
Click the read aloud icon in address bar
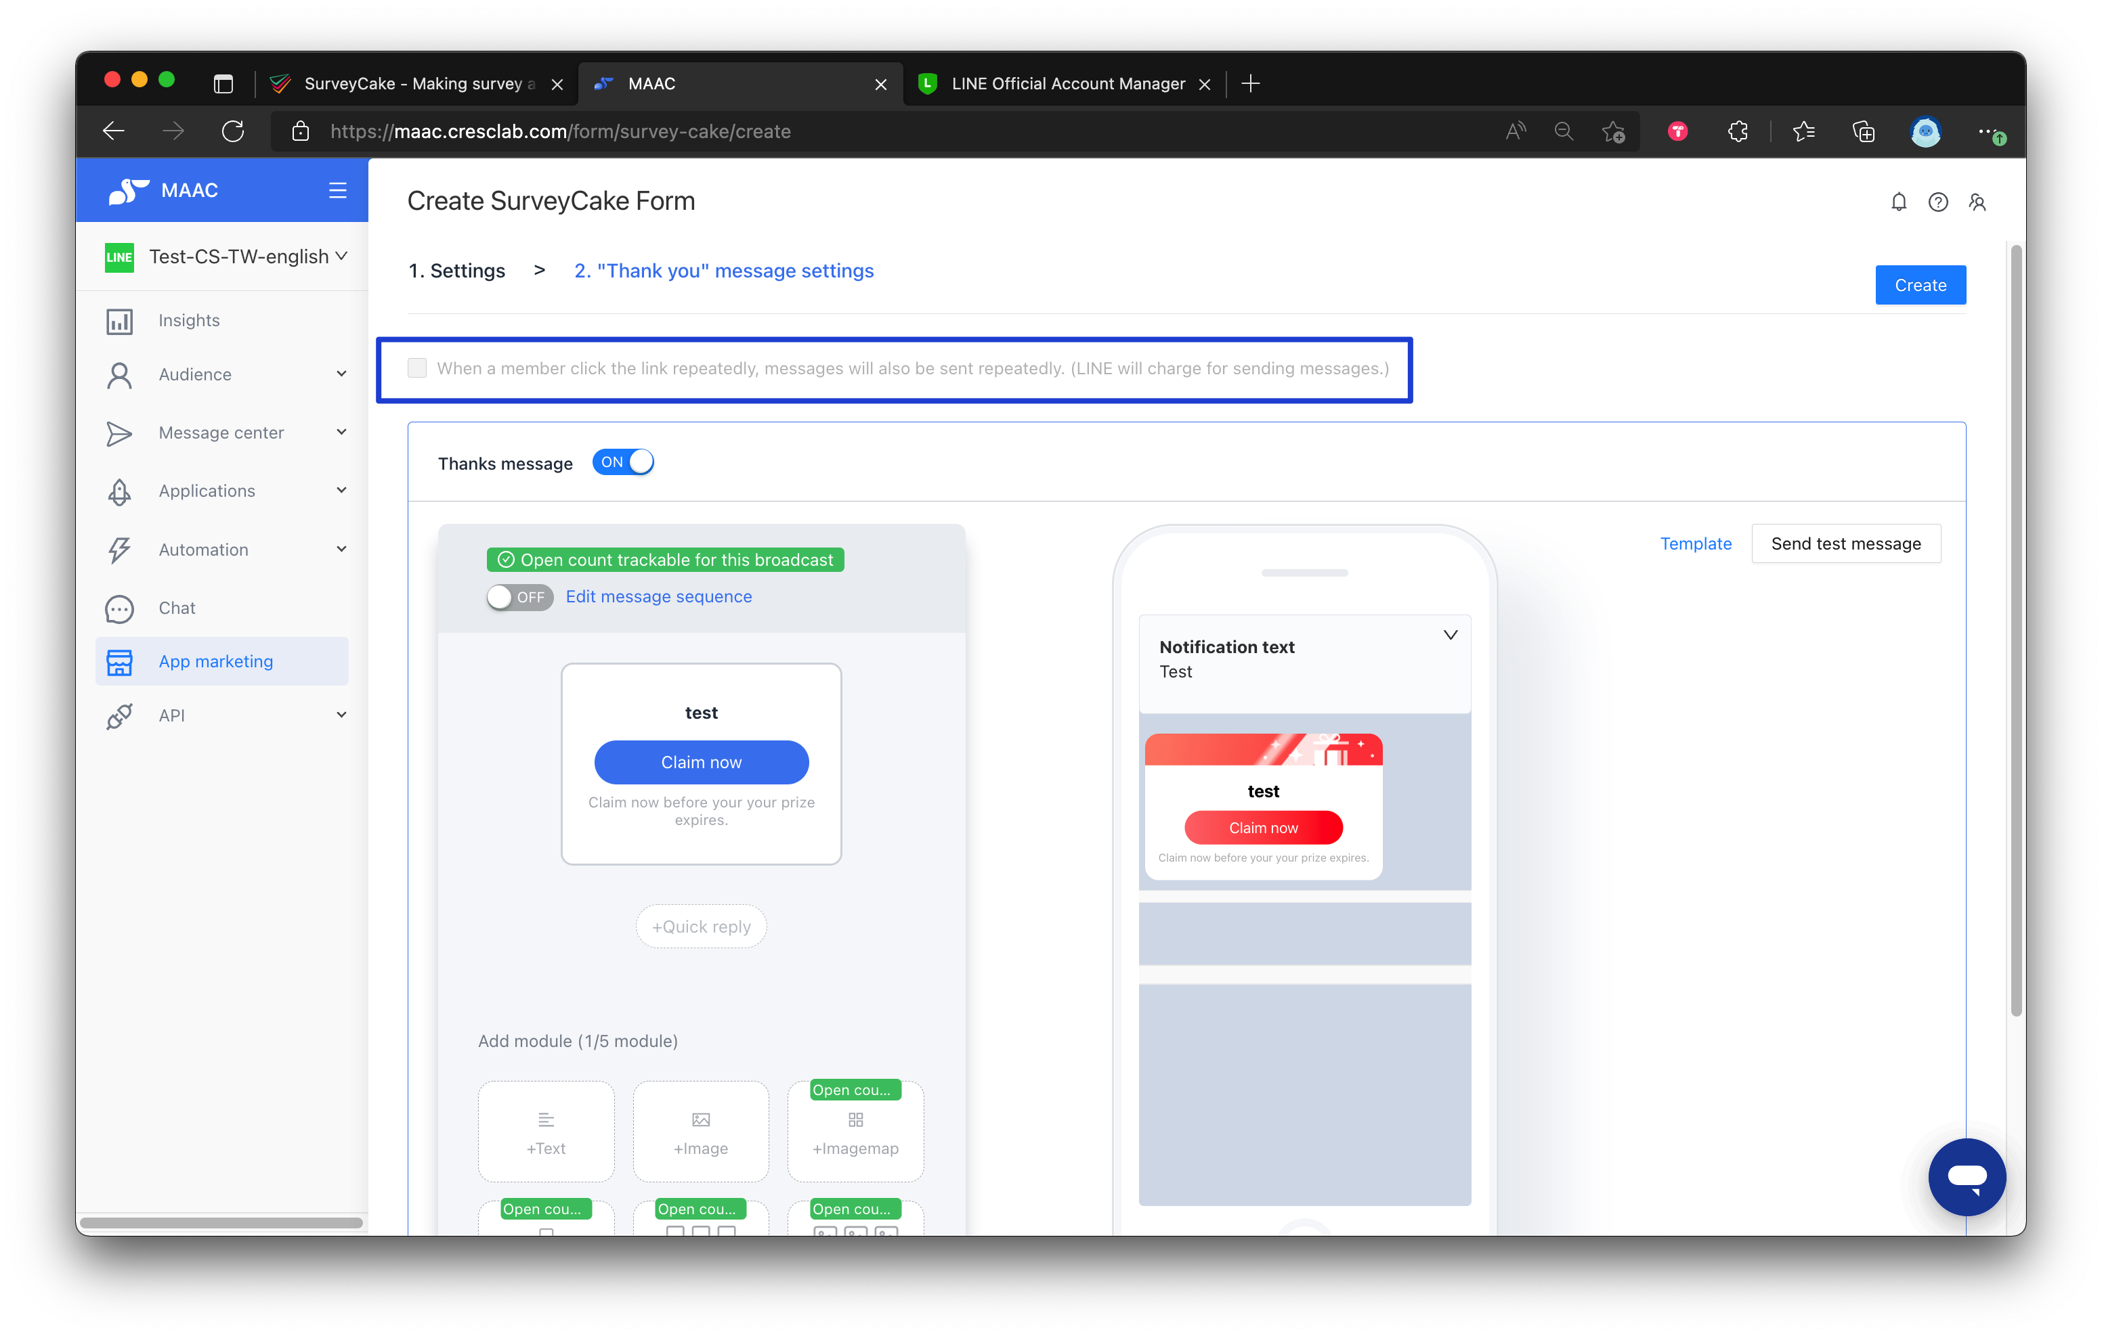point(1516,132)
